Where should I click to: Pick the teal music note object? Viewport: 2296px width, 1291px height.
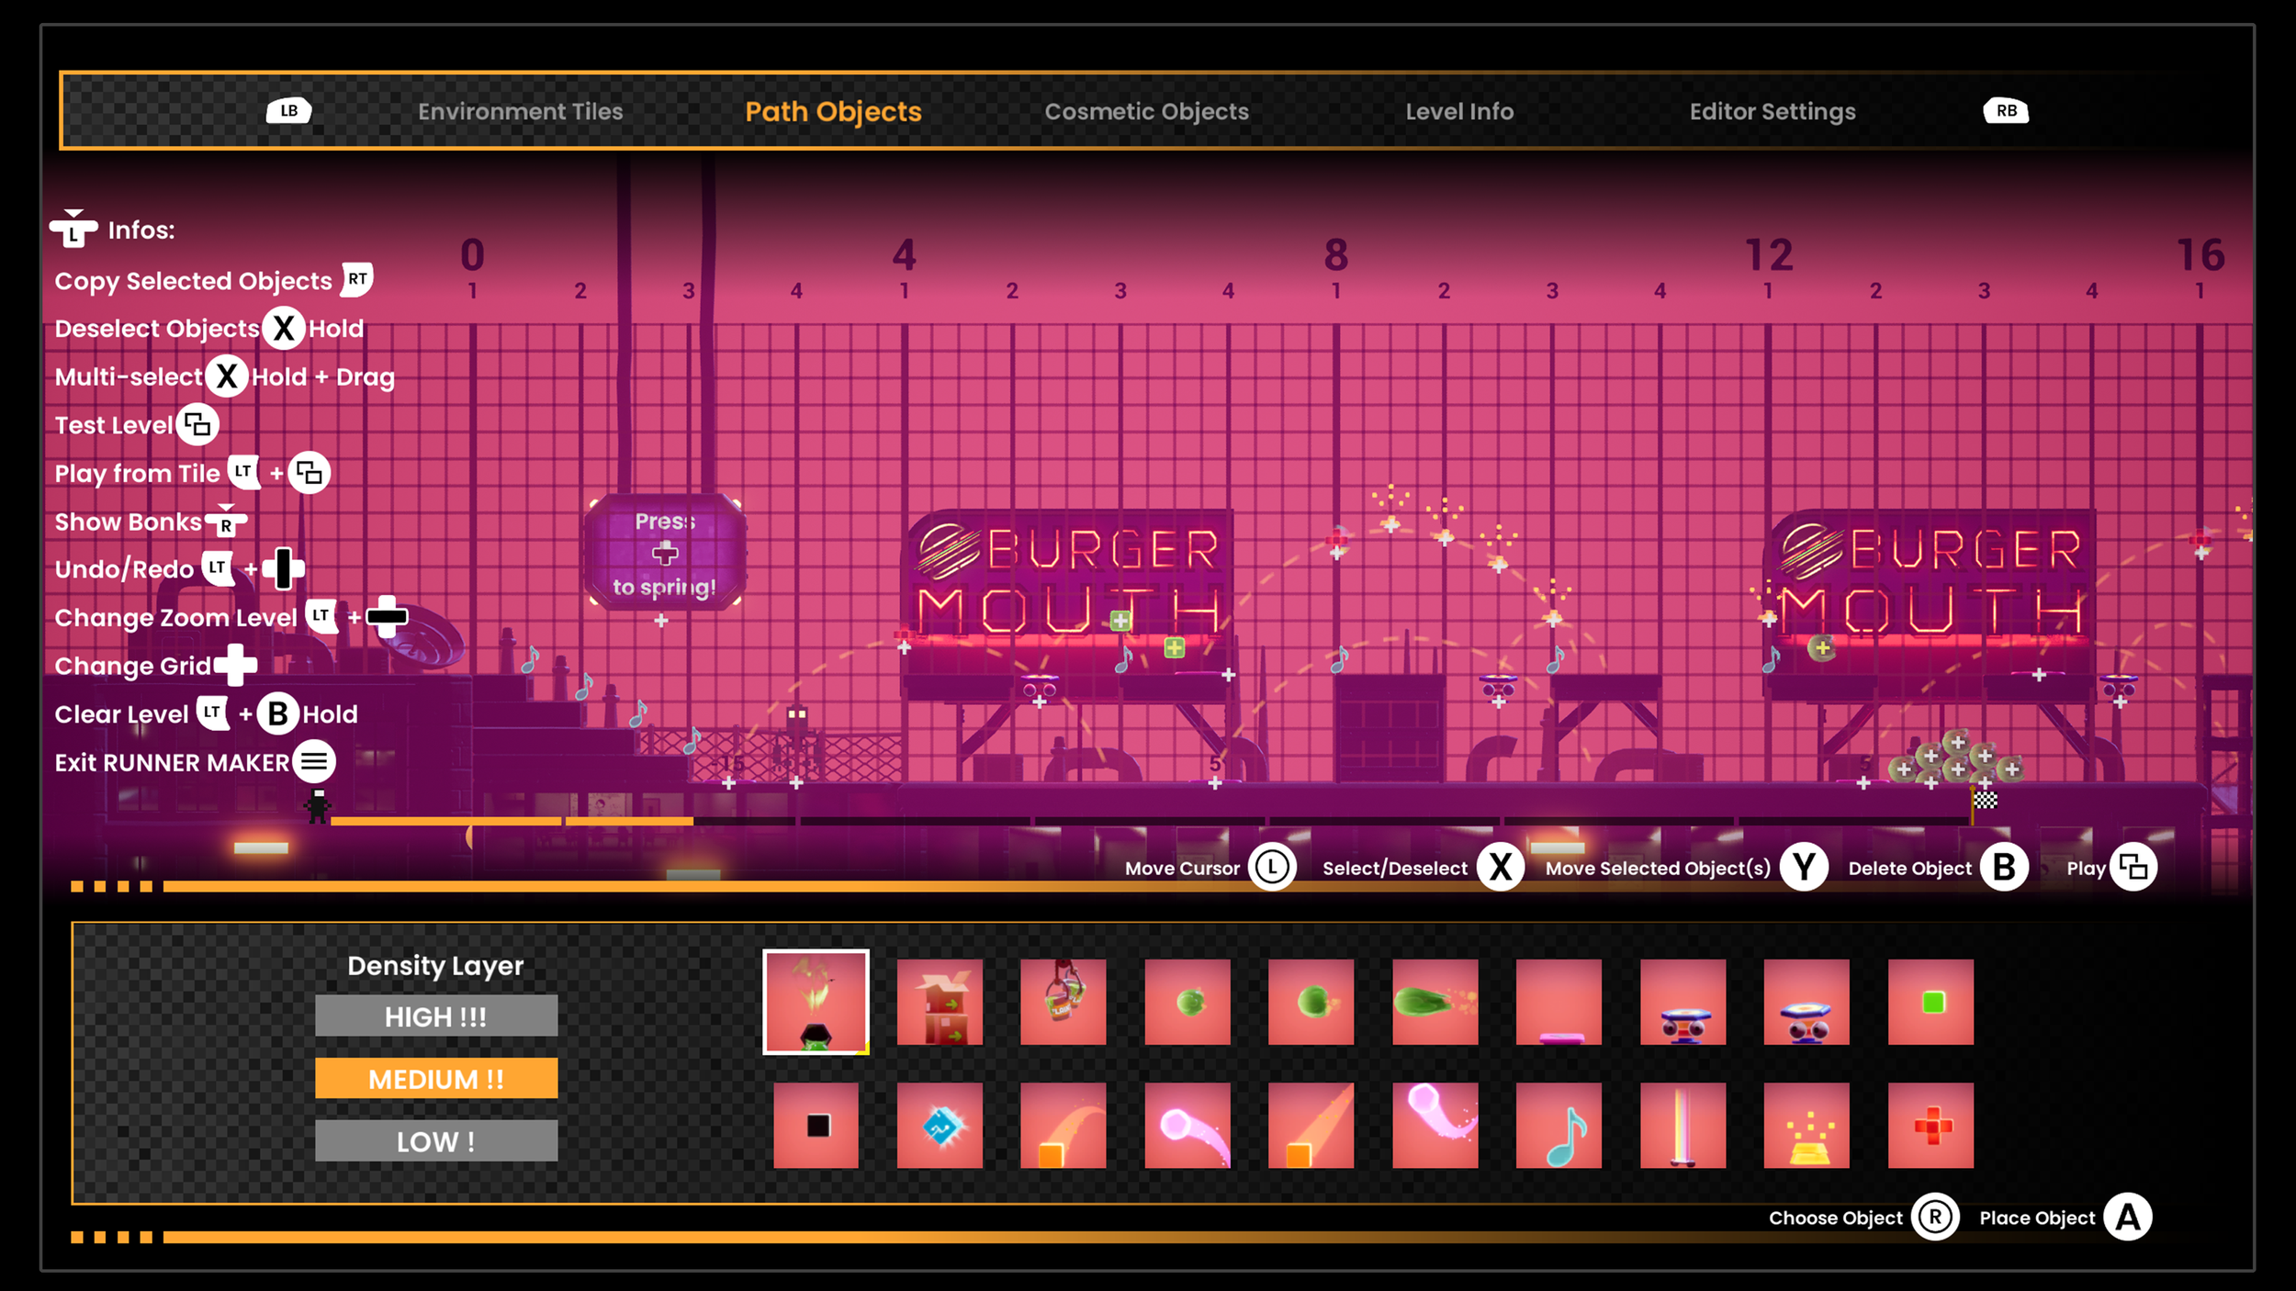[1559, 1125]
